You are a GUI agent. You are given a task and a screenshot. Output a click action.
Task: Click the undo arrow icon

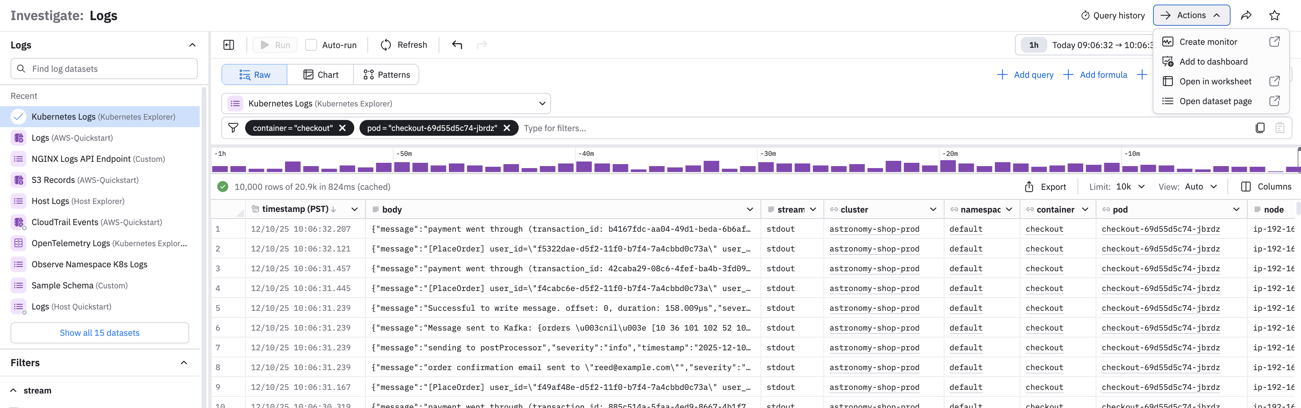click(x=457, y=45)
